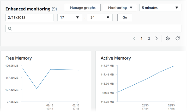This screenshot has height=112, width=187.
Task: Click the date field showing 2/13/2018
Action: [29, 17]
